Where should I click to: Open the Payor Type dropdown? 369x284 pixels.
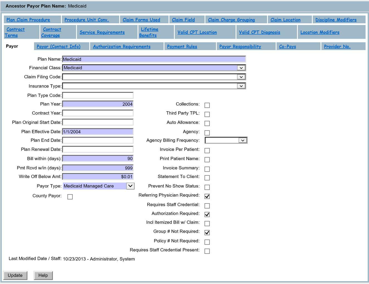(130, 186)
